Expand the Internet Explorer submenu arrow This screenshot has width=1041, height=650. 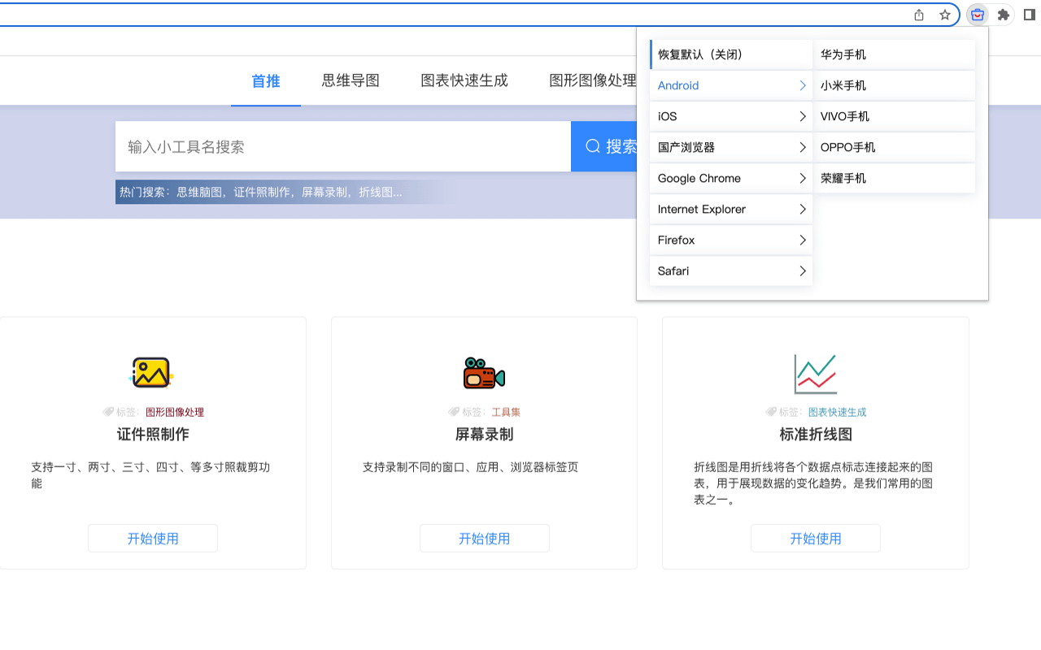(x=802, y=209)
